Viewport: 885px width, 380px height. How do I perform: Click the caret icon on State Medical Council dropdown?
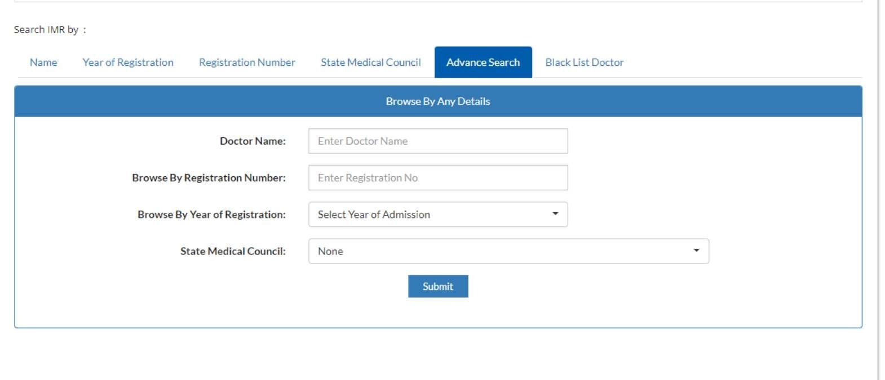coord(696,251)
